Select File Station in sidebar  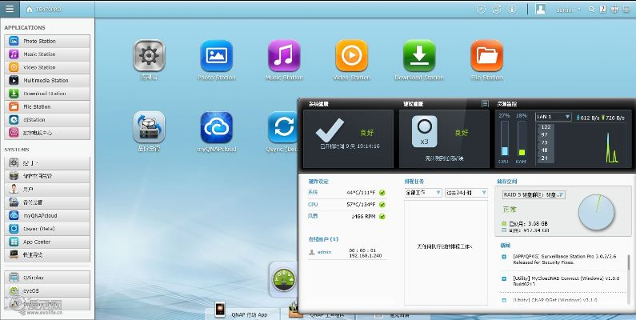(47, 106)
